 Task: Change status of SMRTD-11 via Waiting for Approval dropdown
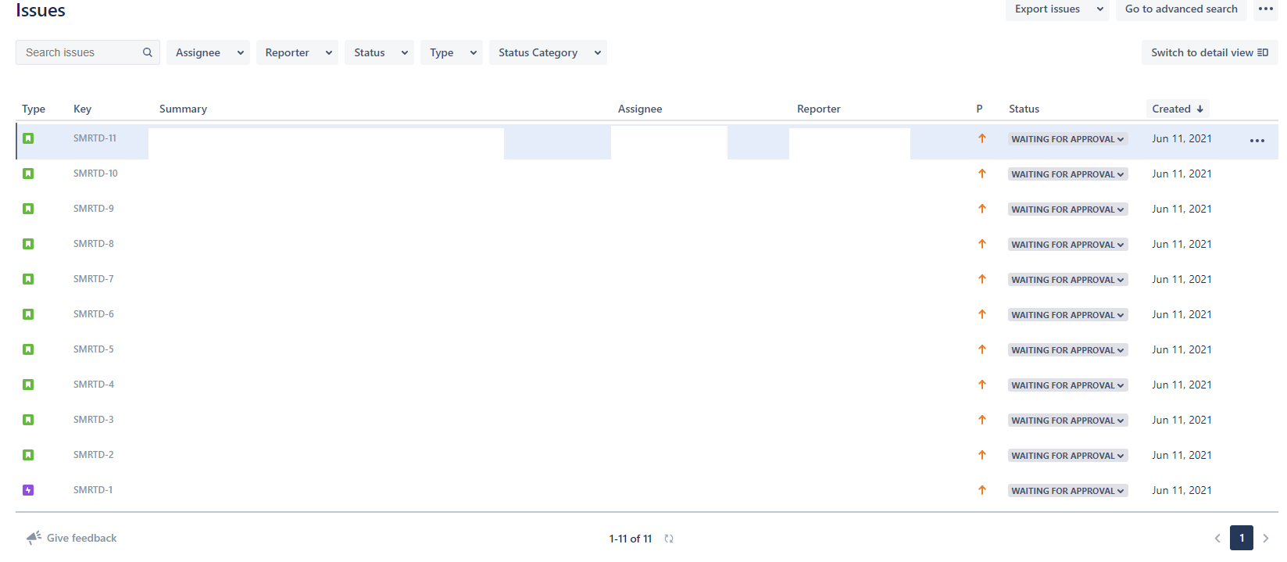pos(1067,139)
